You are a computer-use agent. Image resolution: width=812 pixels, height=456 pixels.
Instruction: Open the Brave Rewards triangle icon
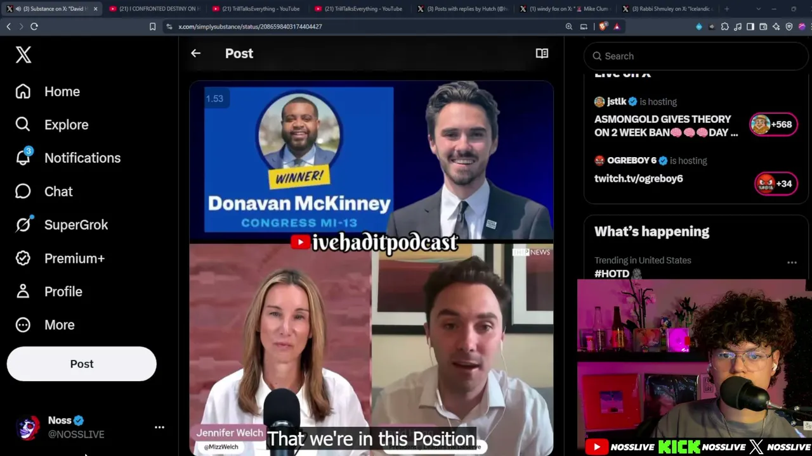[617, 27]
